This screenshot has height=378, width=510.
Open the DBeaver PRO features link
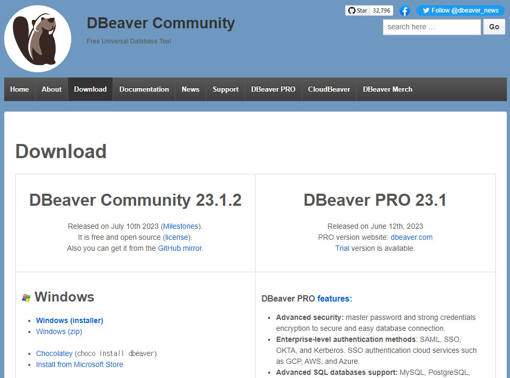tap(335, 298)
